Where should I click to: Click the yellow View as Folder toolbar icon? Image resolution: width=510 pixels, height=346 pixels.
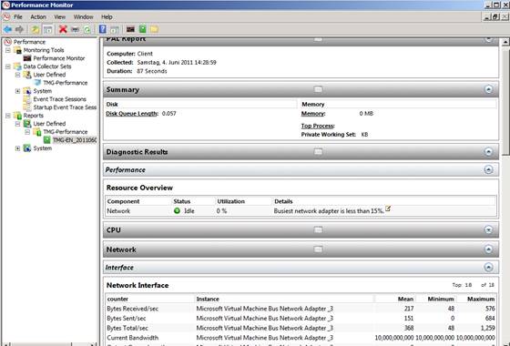pyautogui.click(x=154, y=29)
